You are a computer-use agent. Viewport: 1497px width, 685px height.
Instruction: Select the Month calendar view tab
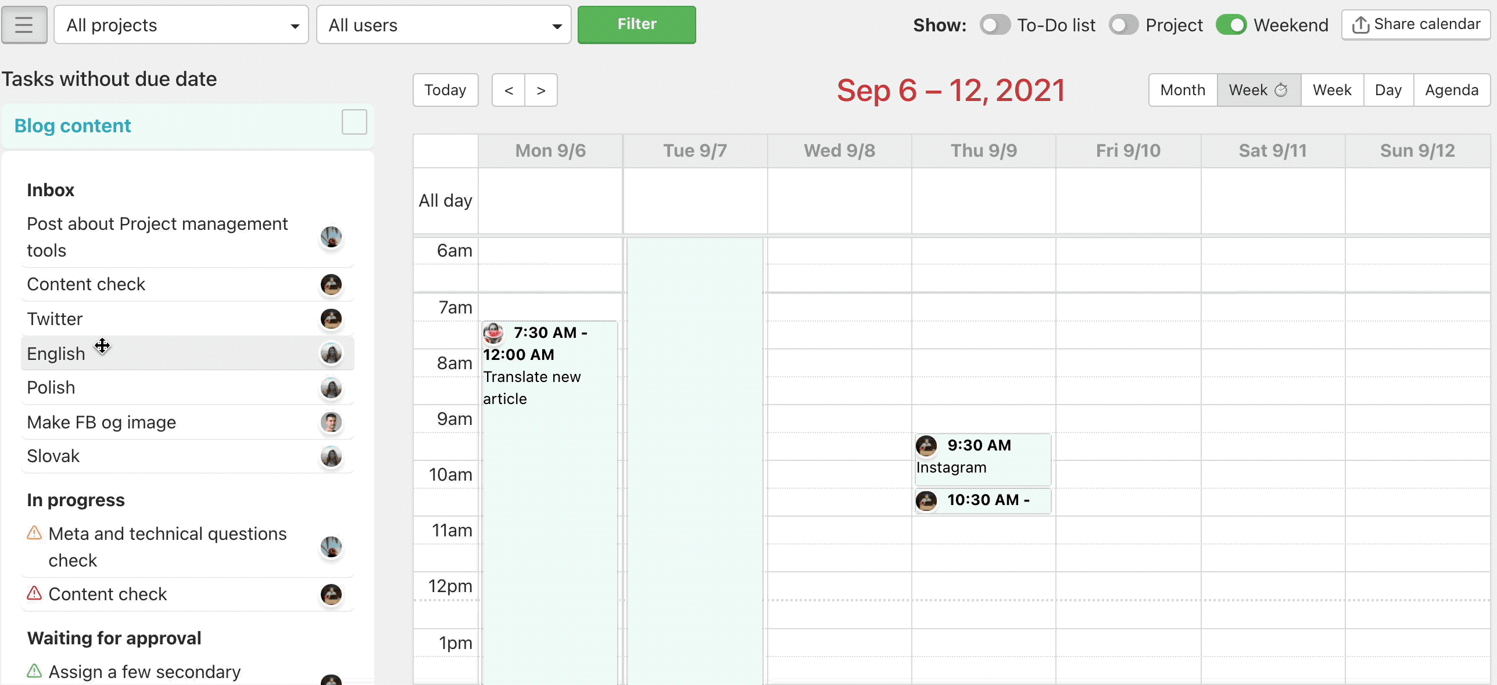pyautogui.click(x=1183, y=89)
